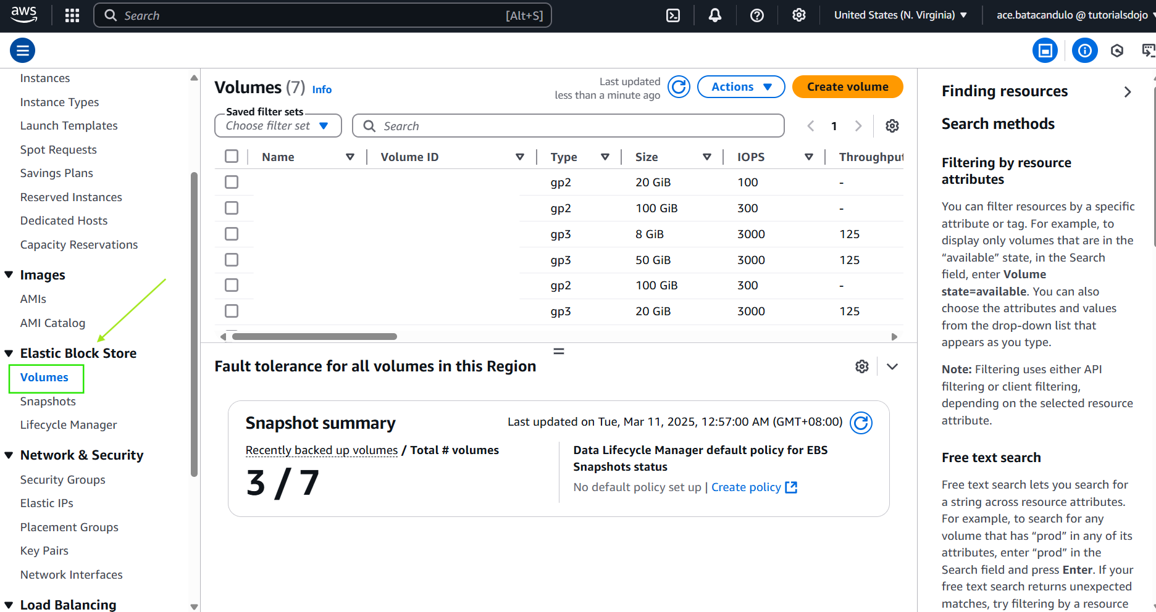Check the gp3 8 GiB volume

click(x=232, y=234)
